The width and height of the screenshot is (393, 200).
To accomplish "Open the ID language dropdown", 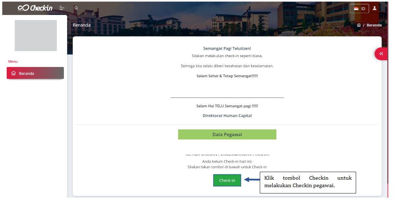I will pyautogui.click(x=359, y=9).
